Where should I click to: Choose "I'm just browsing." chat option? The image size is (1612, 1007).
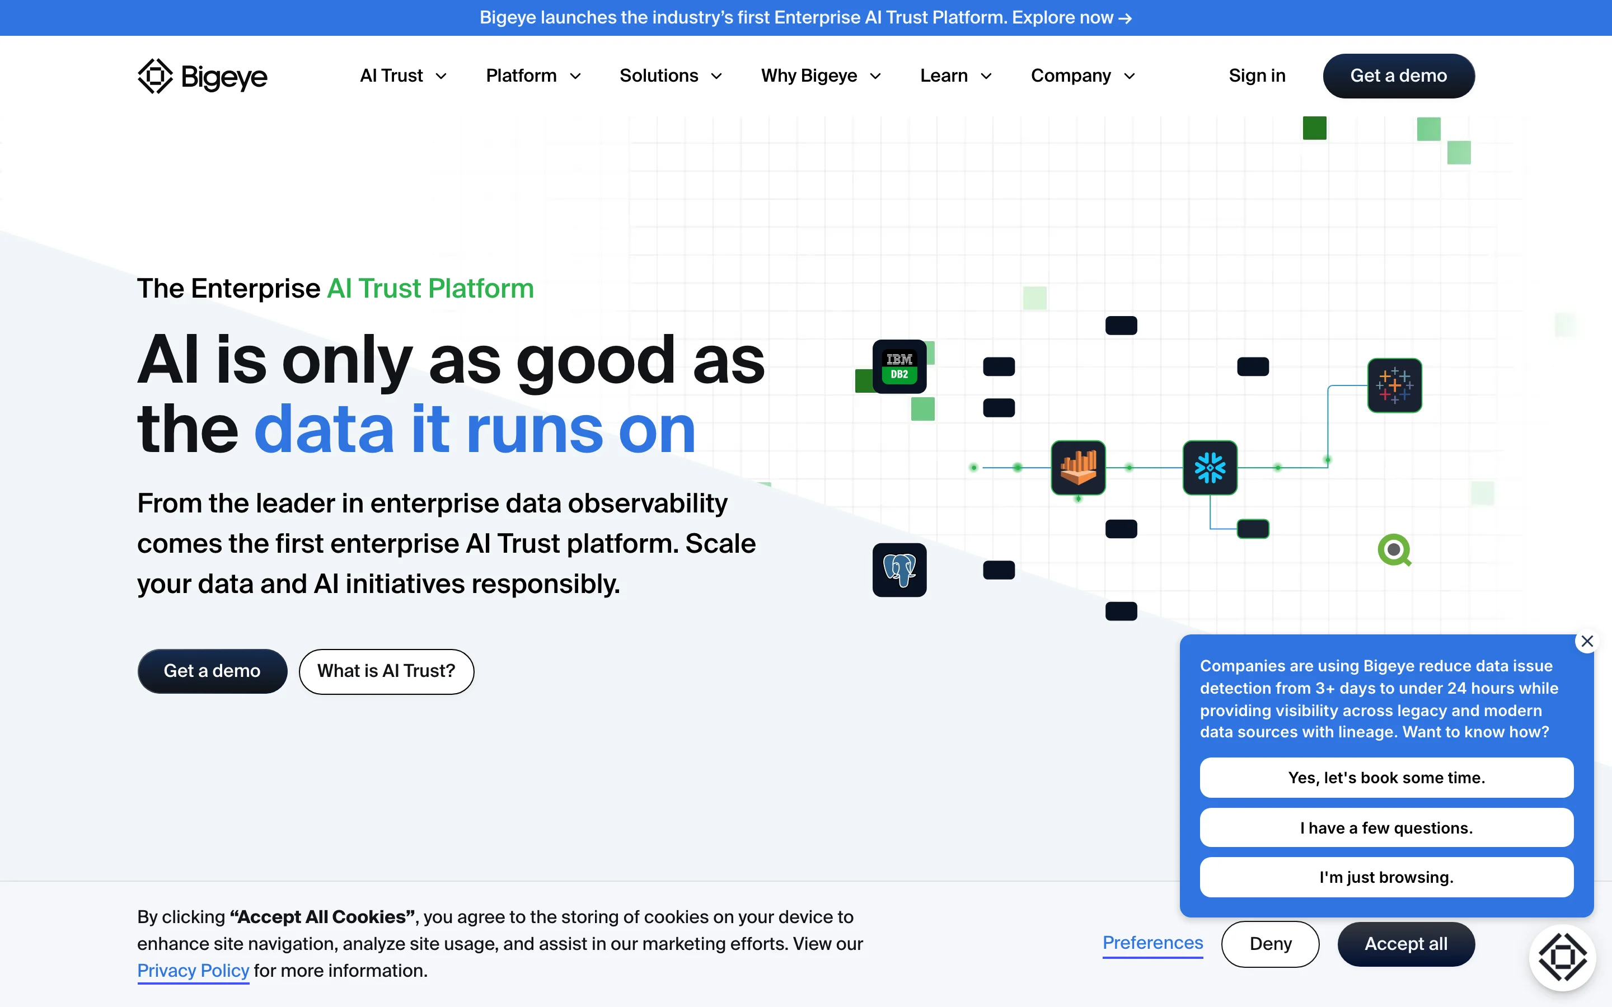1386,877
